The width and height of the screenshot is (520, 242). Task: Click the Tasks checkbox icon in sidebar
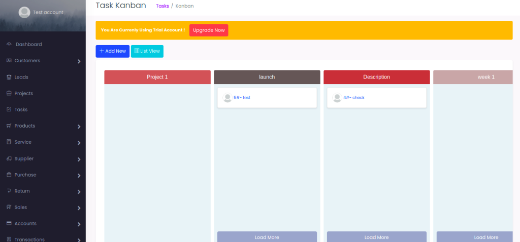tap(9, 109)
